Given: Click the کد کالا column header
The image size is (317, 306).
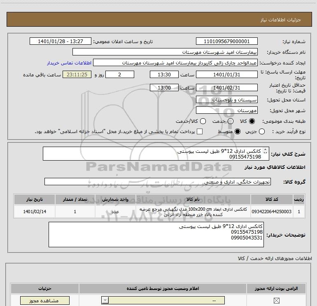Looking at the screenshot, I should 272,199.
